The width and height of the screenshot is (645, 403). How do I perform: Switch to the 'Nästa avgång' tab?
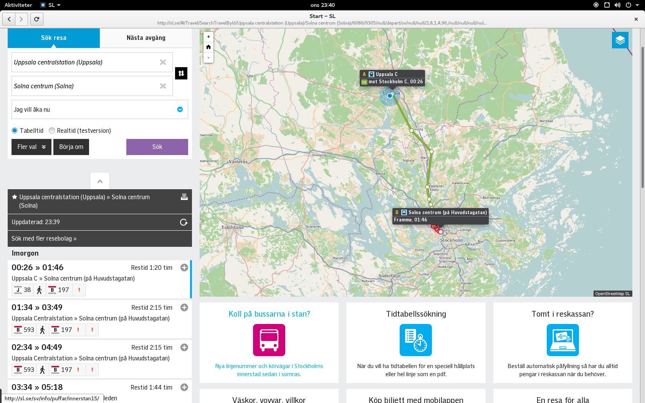146,38
